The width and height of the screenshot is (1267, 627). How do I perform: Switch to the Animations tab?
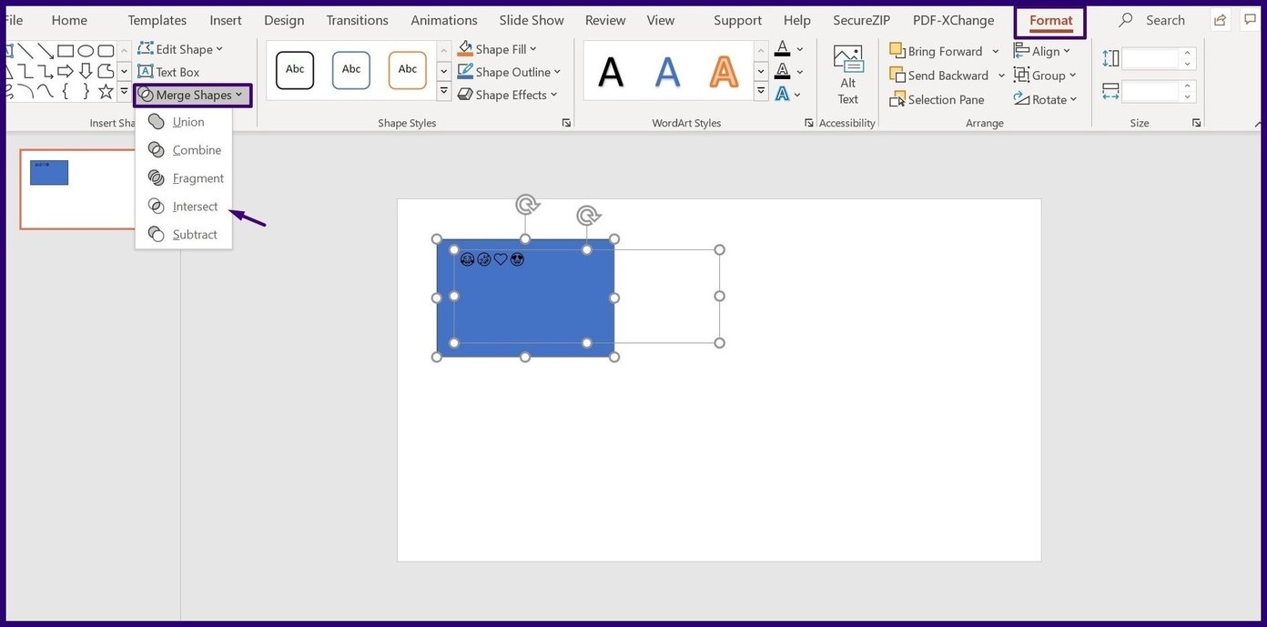[444, 20]
